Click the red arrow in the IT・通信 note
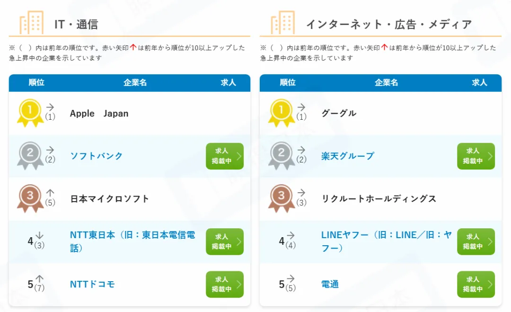 (133, 47)
